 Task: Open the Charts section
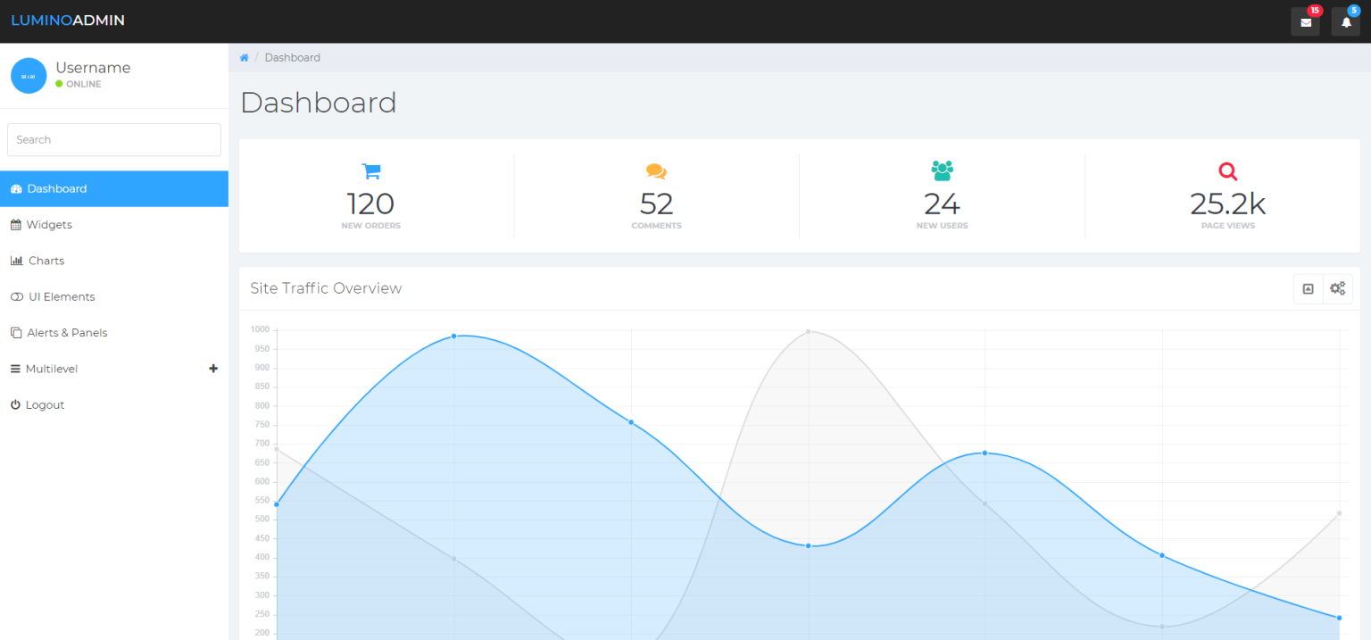coord(45,260)
